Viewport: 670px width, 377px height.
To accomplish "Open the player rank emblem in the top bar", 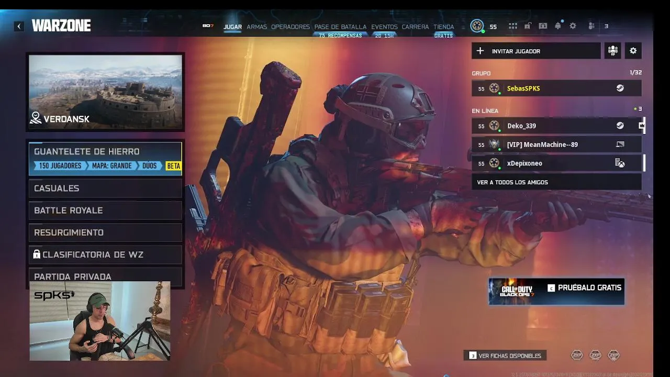I will click(477, 26).
